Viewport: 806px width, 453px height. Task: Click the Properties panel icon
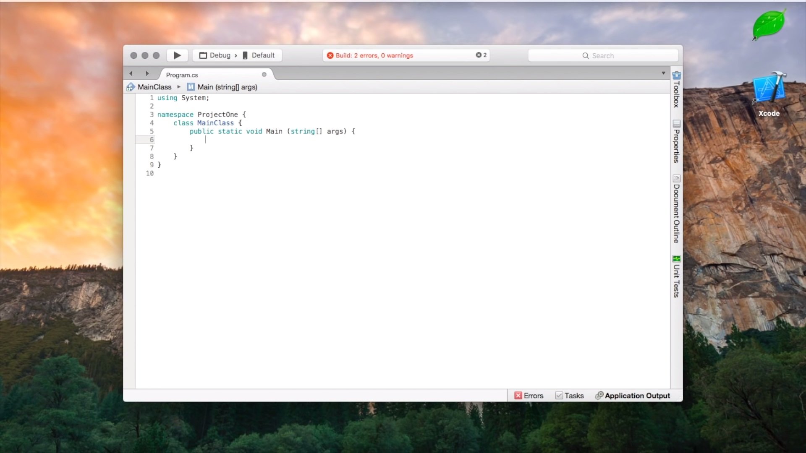coord(676,124)
